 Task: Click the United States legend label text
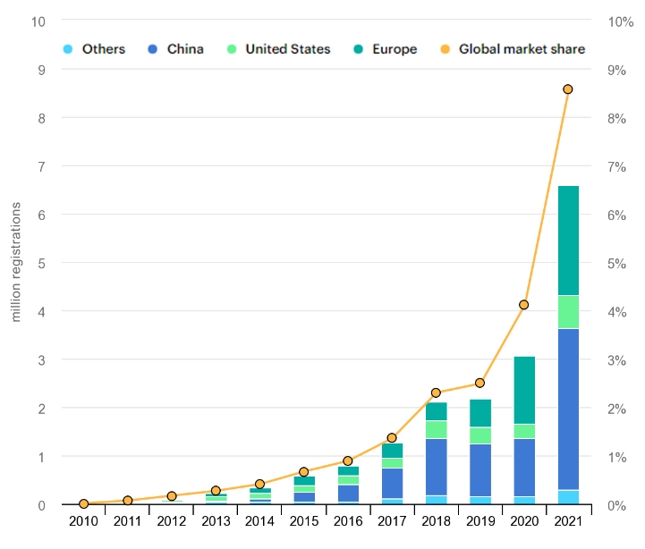(287, 49)
